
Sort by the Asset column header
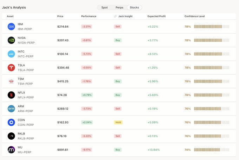pyautogui.click(x=10, y=16)
